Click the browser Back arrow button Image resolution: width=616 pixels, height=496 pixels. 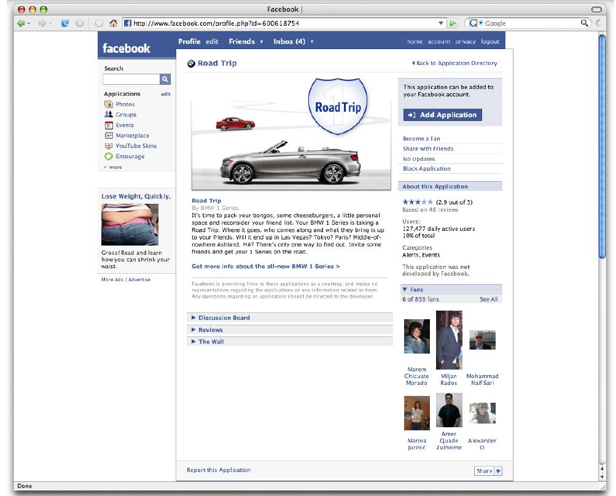[21, 23]
